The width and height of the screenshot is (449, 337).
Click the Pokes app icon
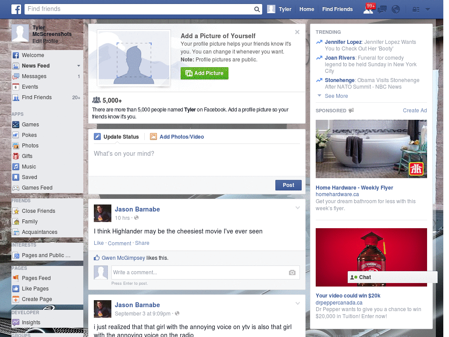[16, 135]
